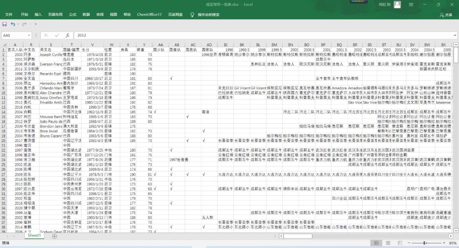Switch to Page Layout view
459x248 pixels.
click(388, 243)
